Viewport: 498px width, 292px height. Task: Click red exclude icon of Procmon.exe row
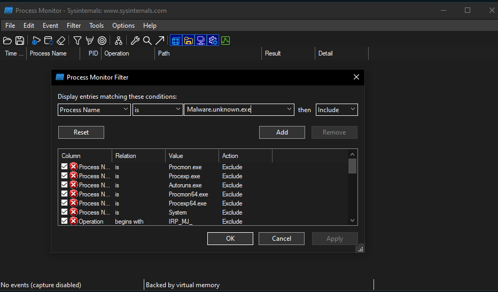74,167
